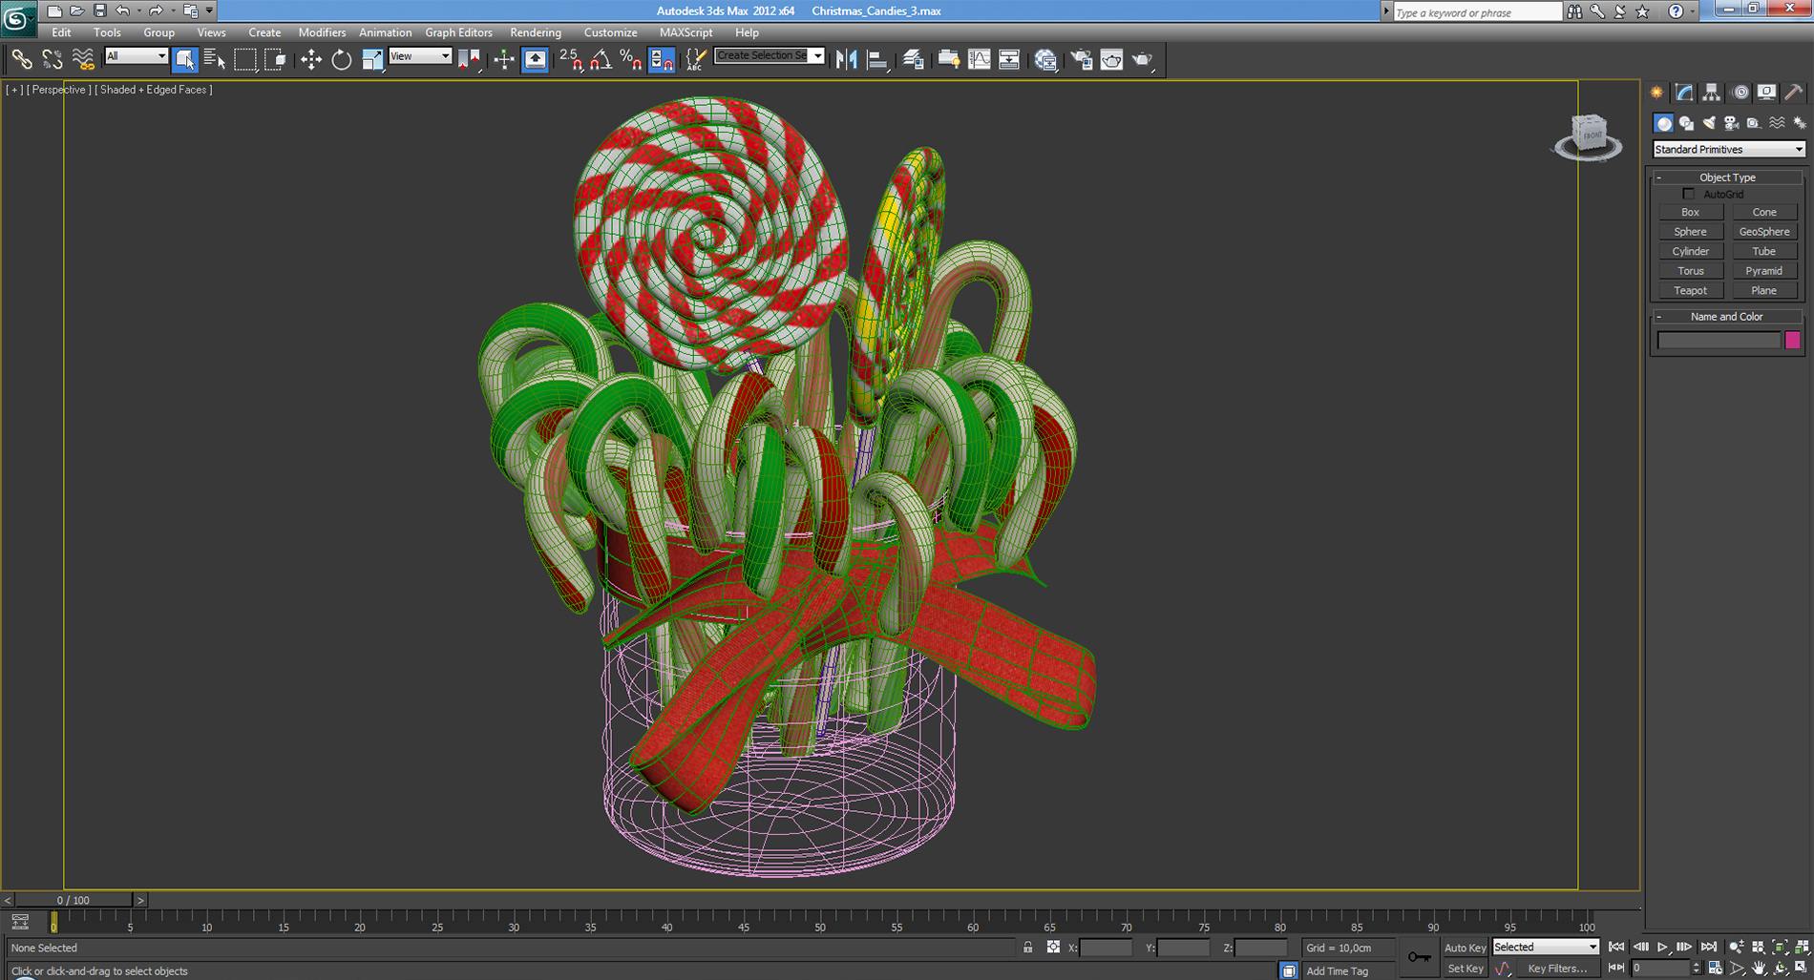Viewport: 1814px width, 980px height.
Task: Open the Standard Primitives dropdown
Action: click(1728, 149)
